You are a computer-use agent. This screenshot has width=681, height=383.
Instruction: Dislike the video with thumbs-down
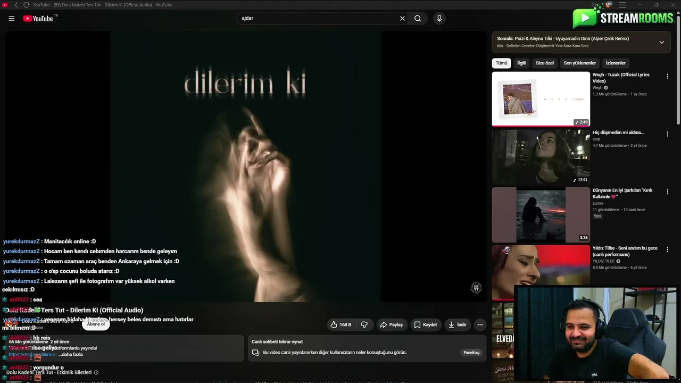pos(364,324)
